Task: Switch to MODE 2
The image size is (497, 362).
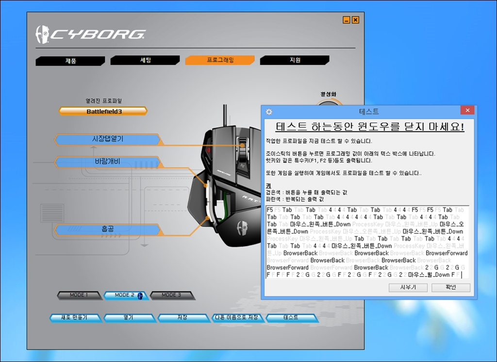Action: pyautogui.click(x=125, y=295)
